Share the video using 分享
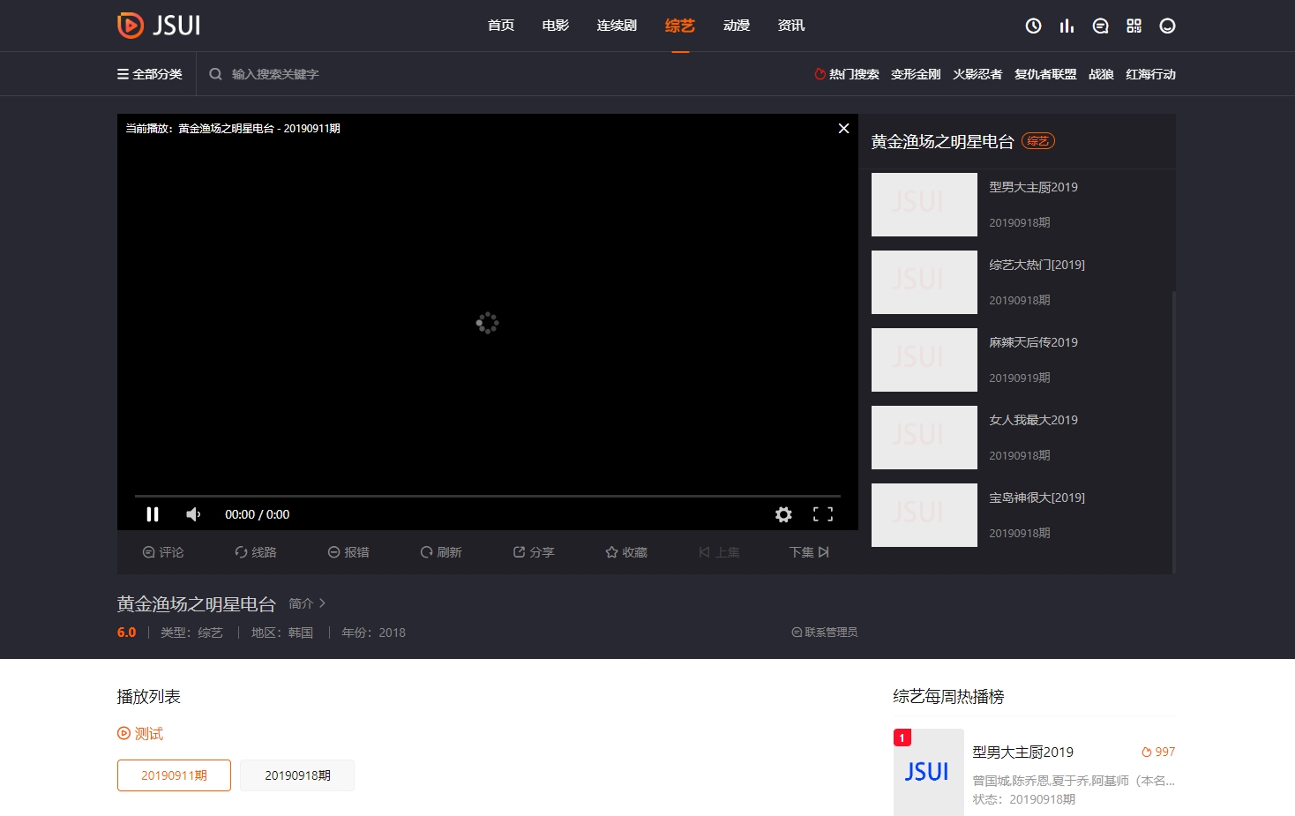Image resolution: width=1295 pixels, height=816 pixels. (x=534, y=551)
